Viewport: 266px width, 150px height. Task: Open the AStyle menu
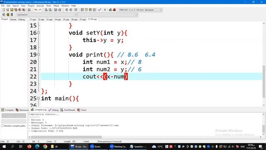coord(56,5)
